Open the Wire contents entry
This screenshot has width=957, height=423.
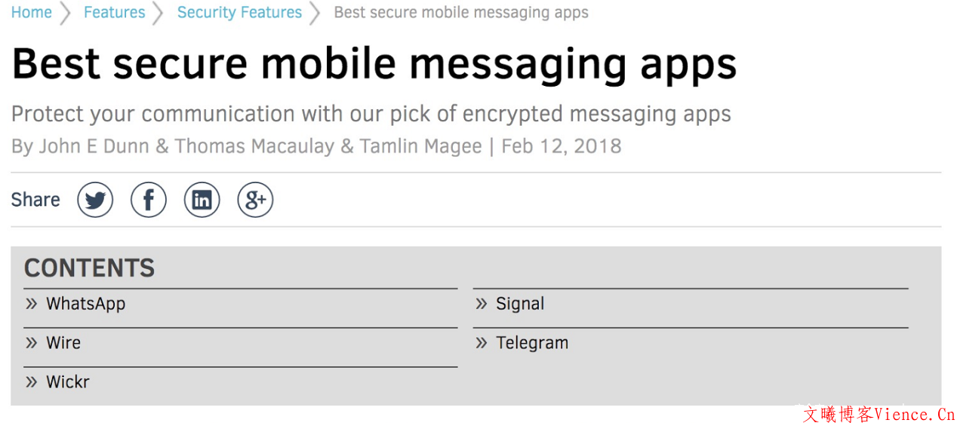click(63, 343)
